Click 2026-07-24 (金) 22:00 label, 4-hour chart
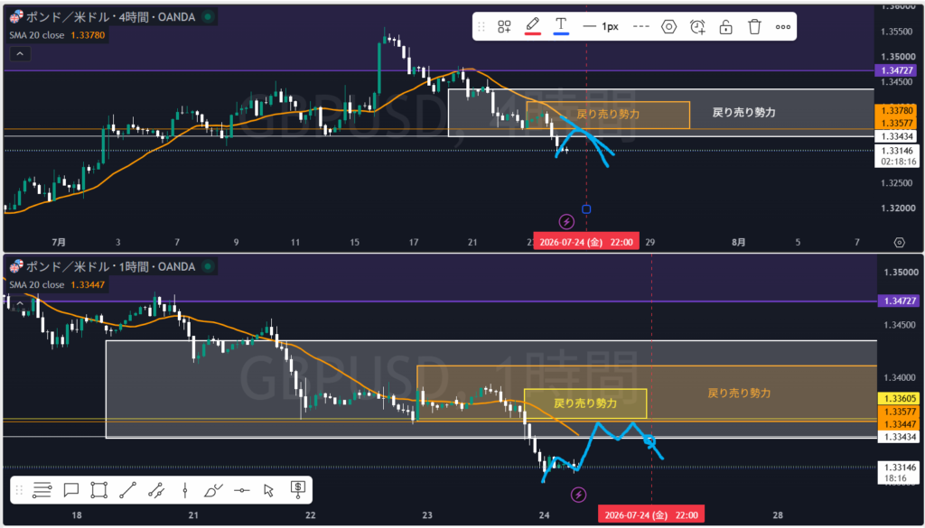The height and width of the screenshot is (528, 925). [585, 242]
